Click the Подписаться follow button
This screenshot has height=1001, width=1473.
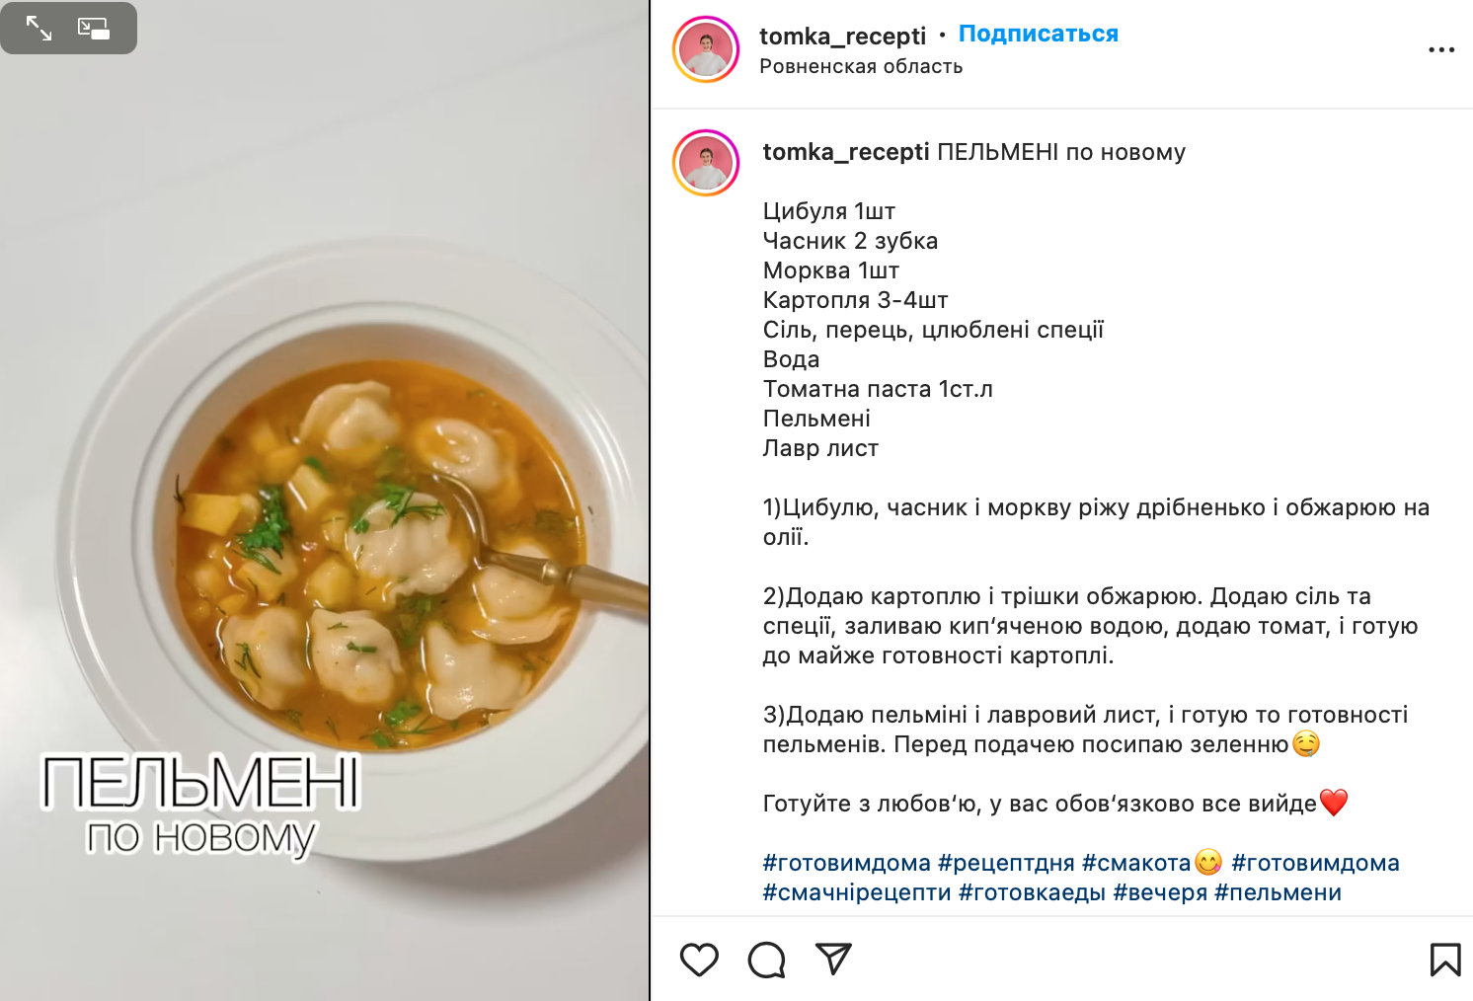[1038, 34]
